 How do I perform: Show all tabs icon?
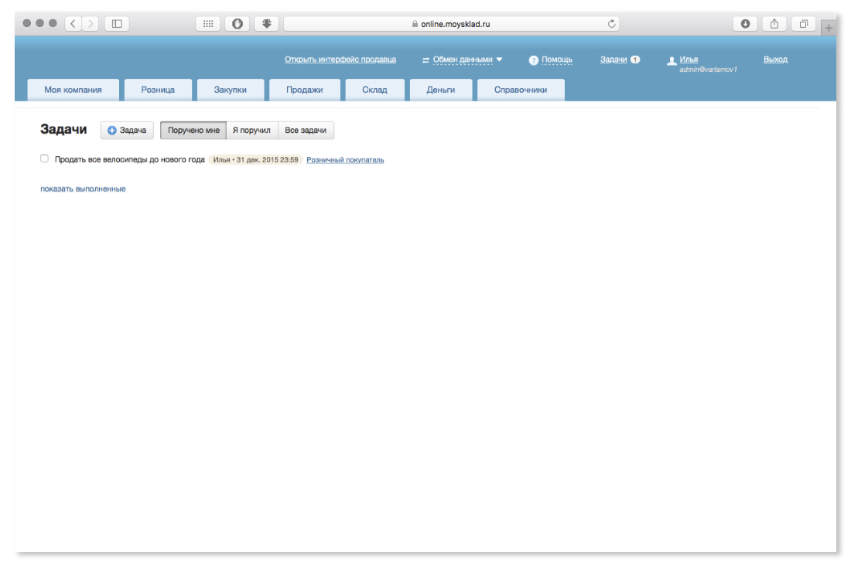click(804, 24)
